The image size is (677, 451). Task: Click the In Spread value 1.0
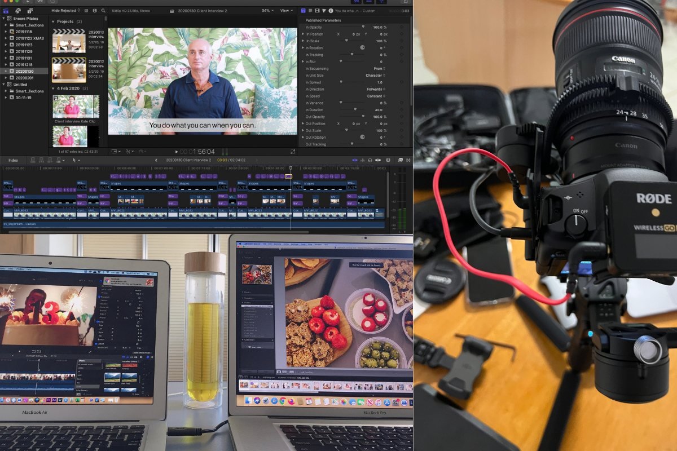pos(379,82)
